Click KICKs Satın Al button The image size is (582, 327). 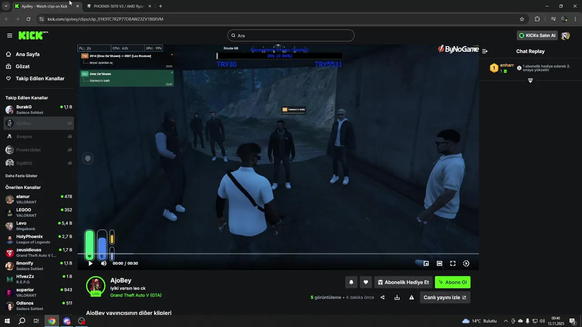point(537,35)
